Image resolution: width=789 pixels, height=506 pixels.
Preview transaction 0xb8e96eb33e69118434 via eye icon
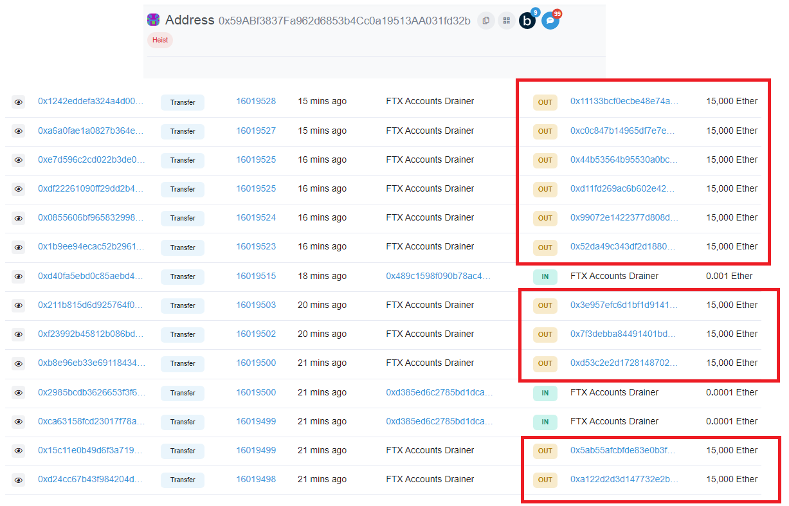(x=19, y=363)
